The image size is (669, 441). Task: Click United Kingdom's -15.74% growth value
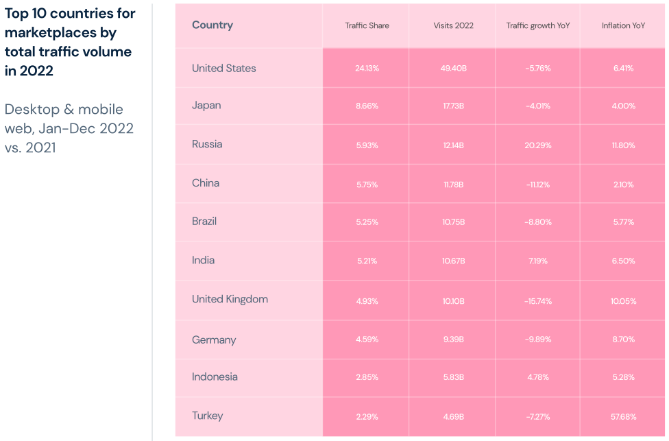point(538,301)
